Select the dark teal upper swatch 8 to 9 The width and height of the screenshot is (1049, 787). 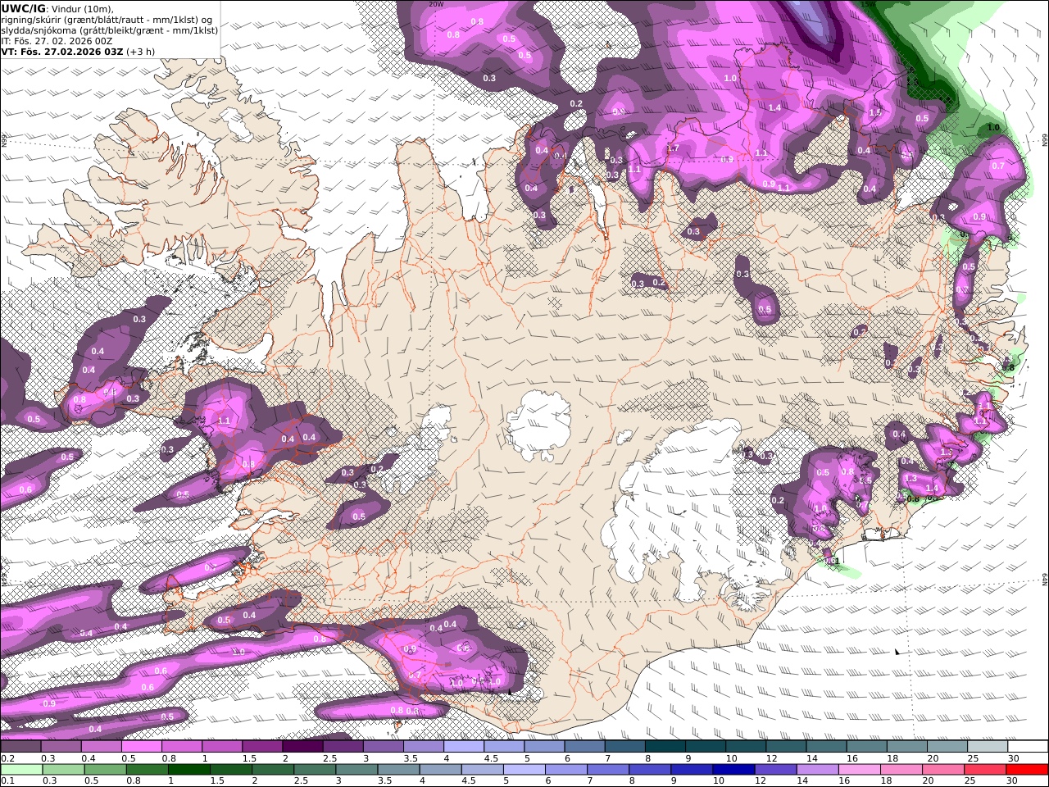tap(665, 747)
